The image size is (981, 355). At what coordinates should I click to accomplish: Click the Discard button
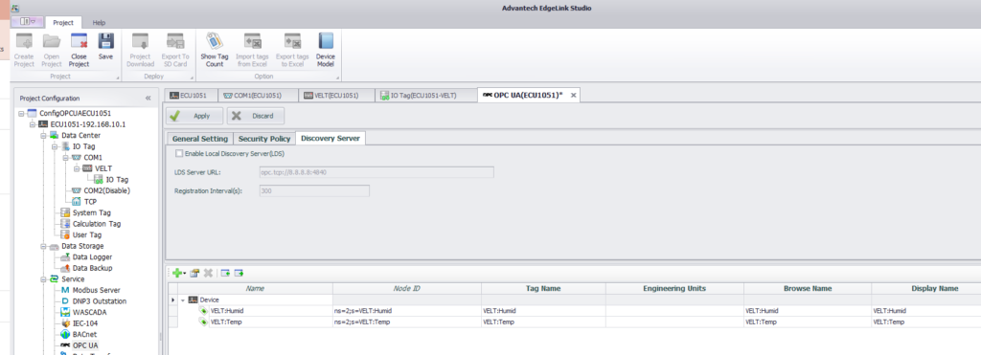[x=255, y=116]
